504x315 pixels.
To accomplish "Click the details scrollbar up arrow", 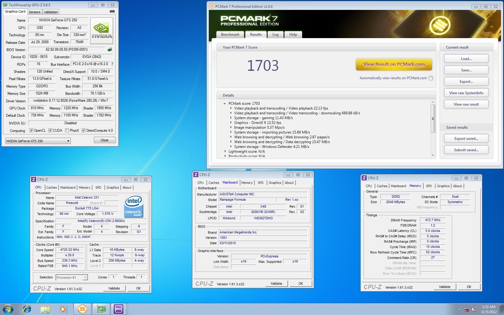I will [433, 102].
